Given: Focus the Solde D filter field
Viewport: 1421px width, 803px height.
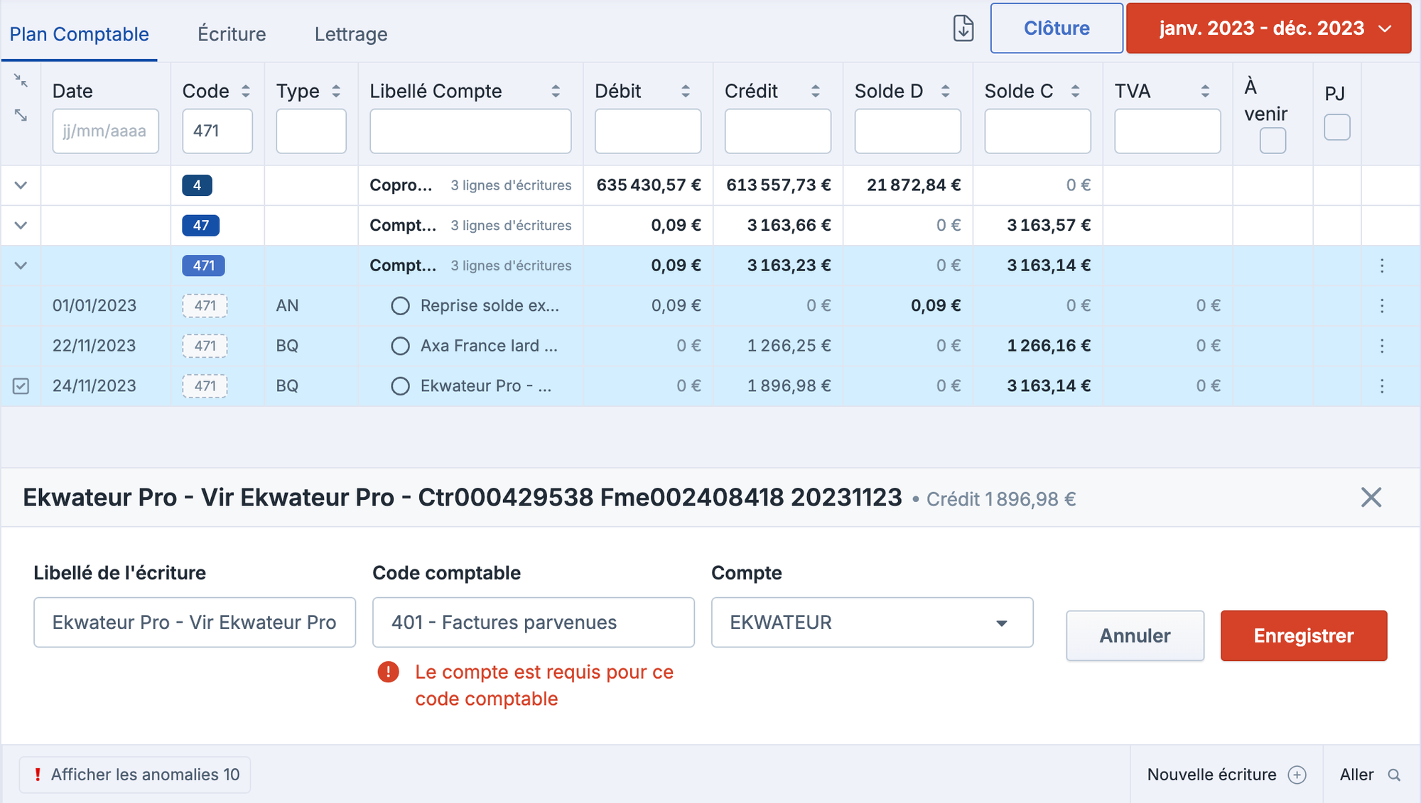Looking at the screenshot, I should (908, 131).
